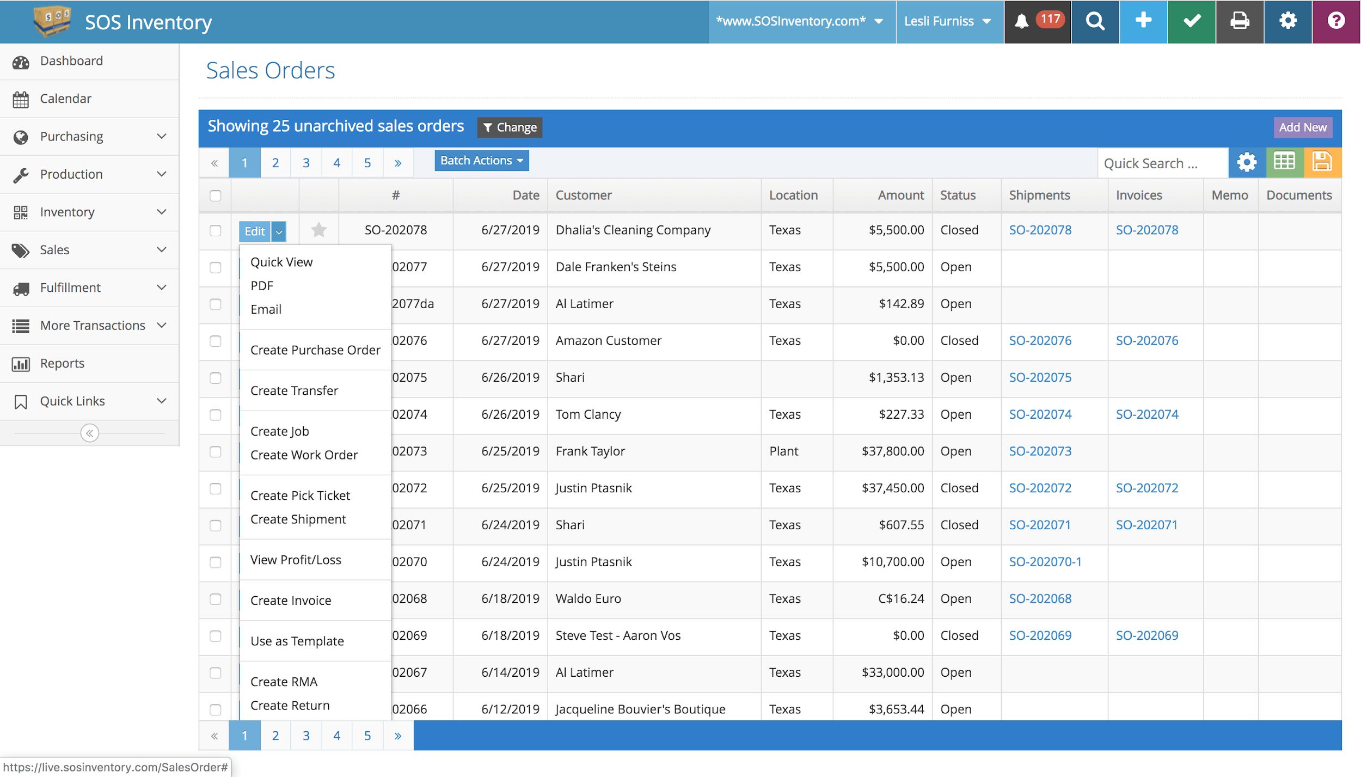The height and width of the screenshot is (777, 1361).
Task: Open the Batch Actions dropdown
Action: point(481,161)
